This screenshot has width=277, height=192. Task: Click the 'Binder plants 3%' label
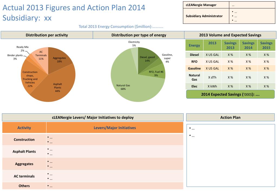[x=15, y=57]
